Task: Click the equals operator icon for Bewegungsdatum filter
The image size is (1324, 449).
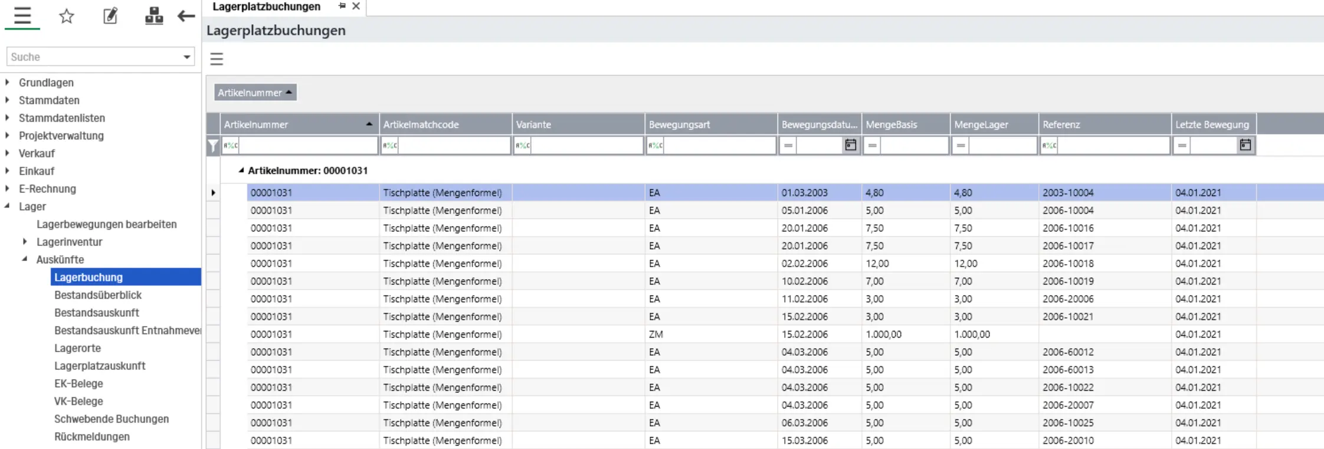Action: [788, 145]
